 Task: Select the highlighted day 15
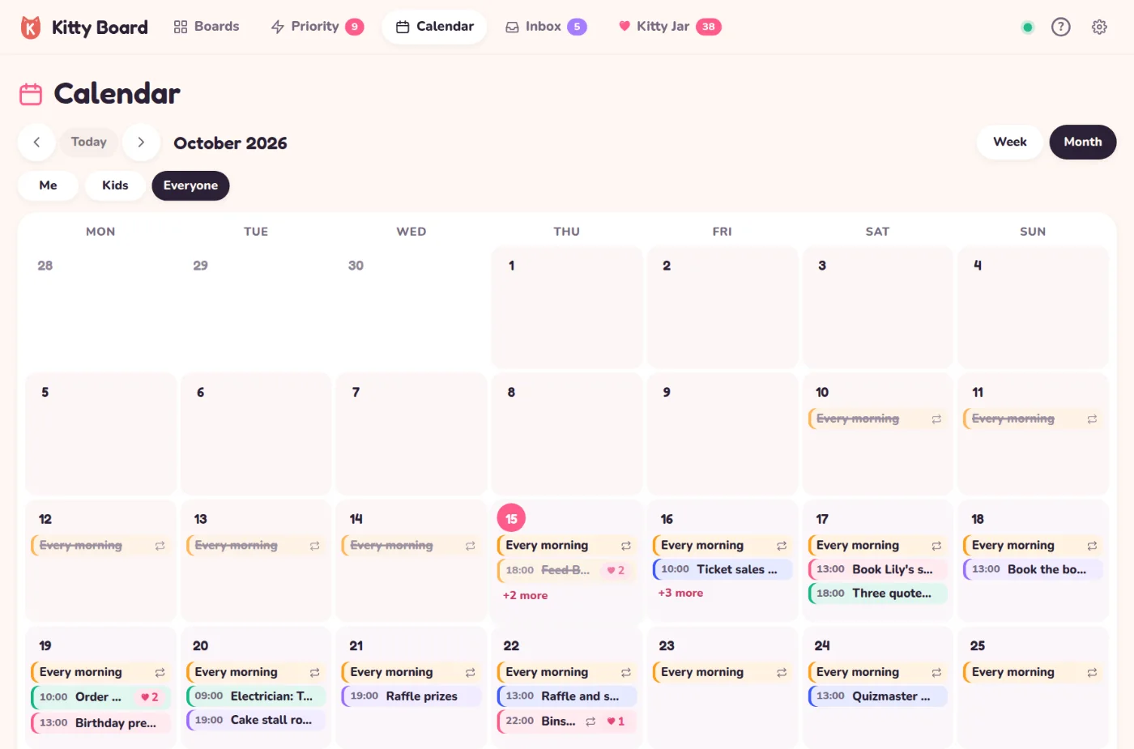[x=511, y=518]
